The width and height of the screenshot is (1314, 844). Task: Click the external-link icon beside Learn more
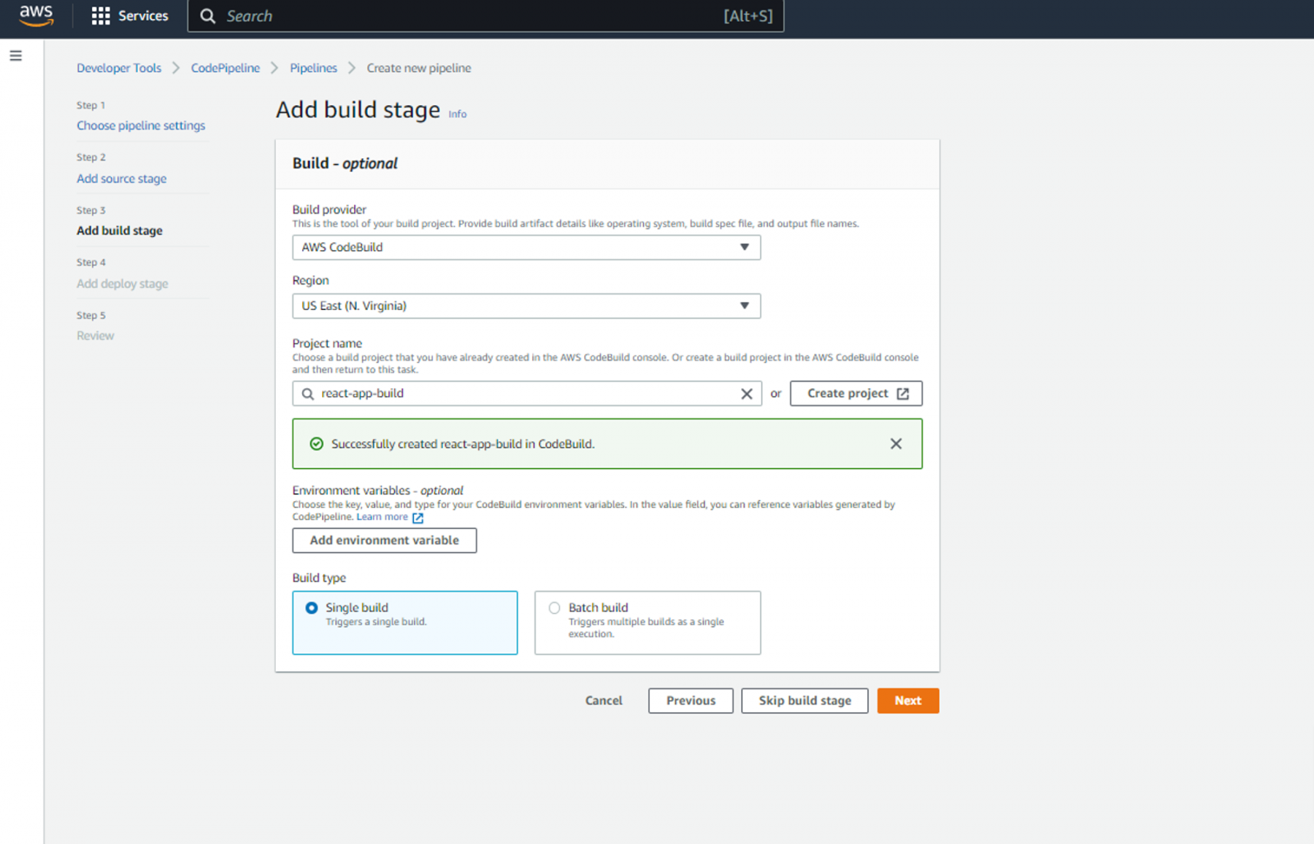tap(418, 517)
